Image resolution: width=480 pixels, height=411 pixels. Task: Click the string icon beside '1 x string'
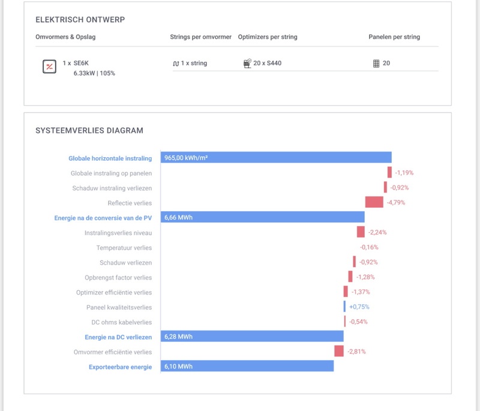[176, 63]
